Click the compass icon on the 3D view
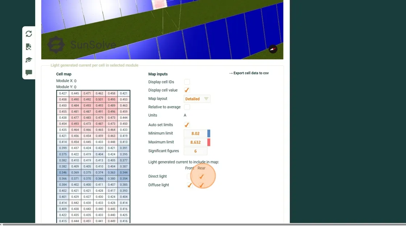This screenshot has height=226, width=406. coord(273,49)
